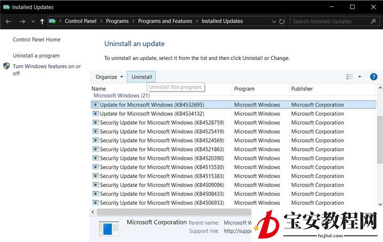Sort by Publisher column header

[302, 88]
